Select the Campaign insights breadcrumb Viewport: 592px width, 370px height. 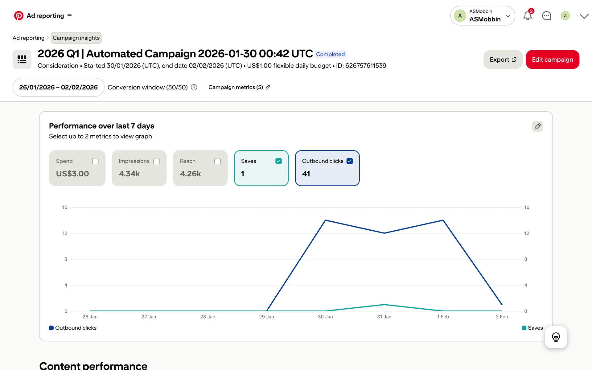[76, 38]
